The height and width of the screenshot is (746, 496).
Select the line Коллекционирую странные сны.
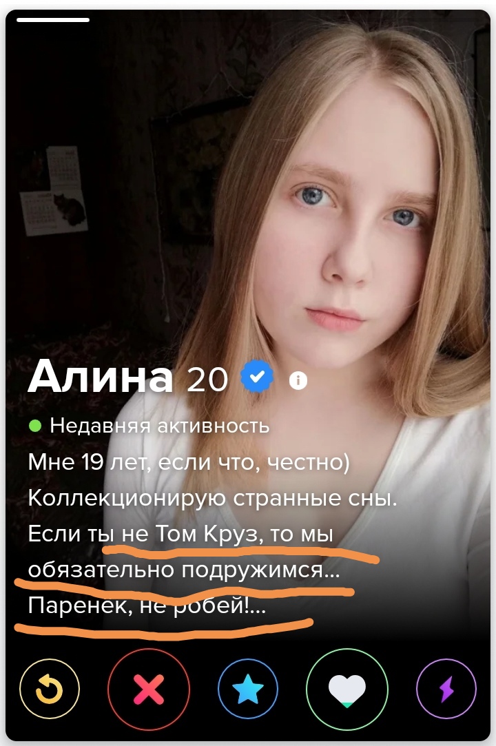212,498
